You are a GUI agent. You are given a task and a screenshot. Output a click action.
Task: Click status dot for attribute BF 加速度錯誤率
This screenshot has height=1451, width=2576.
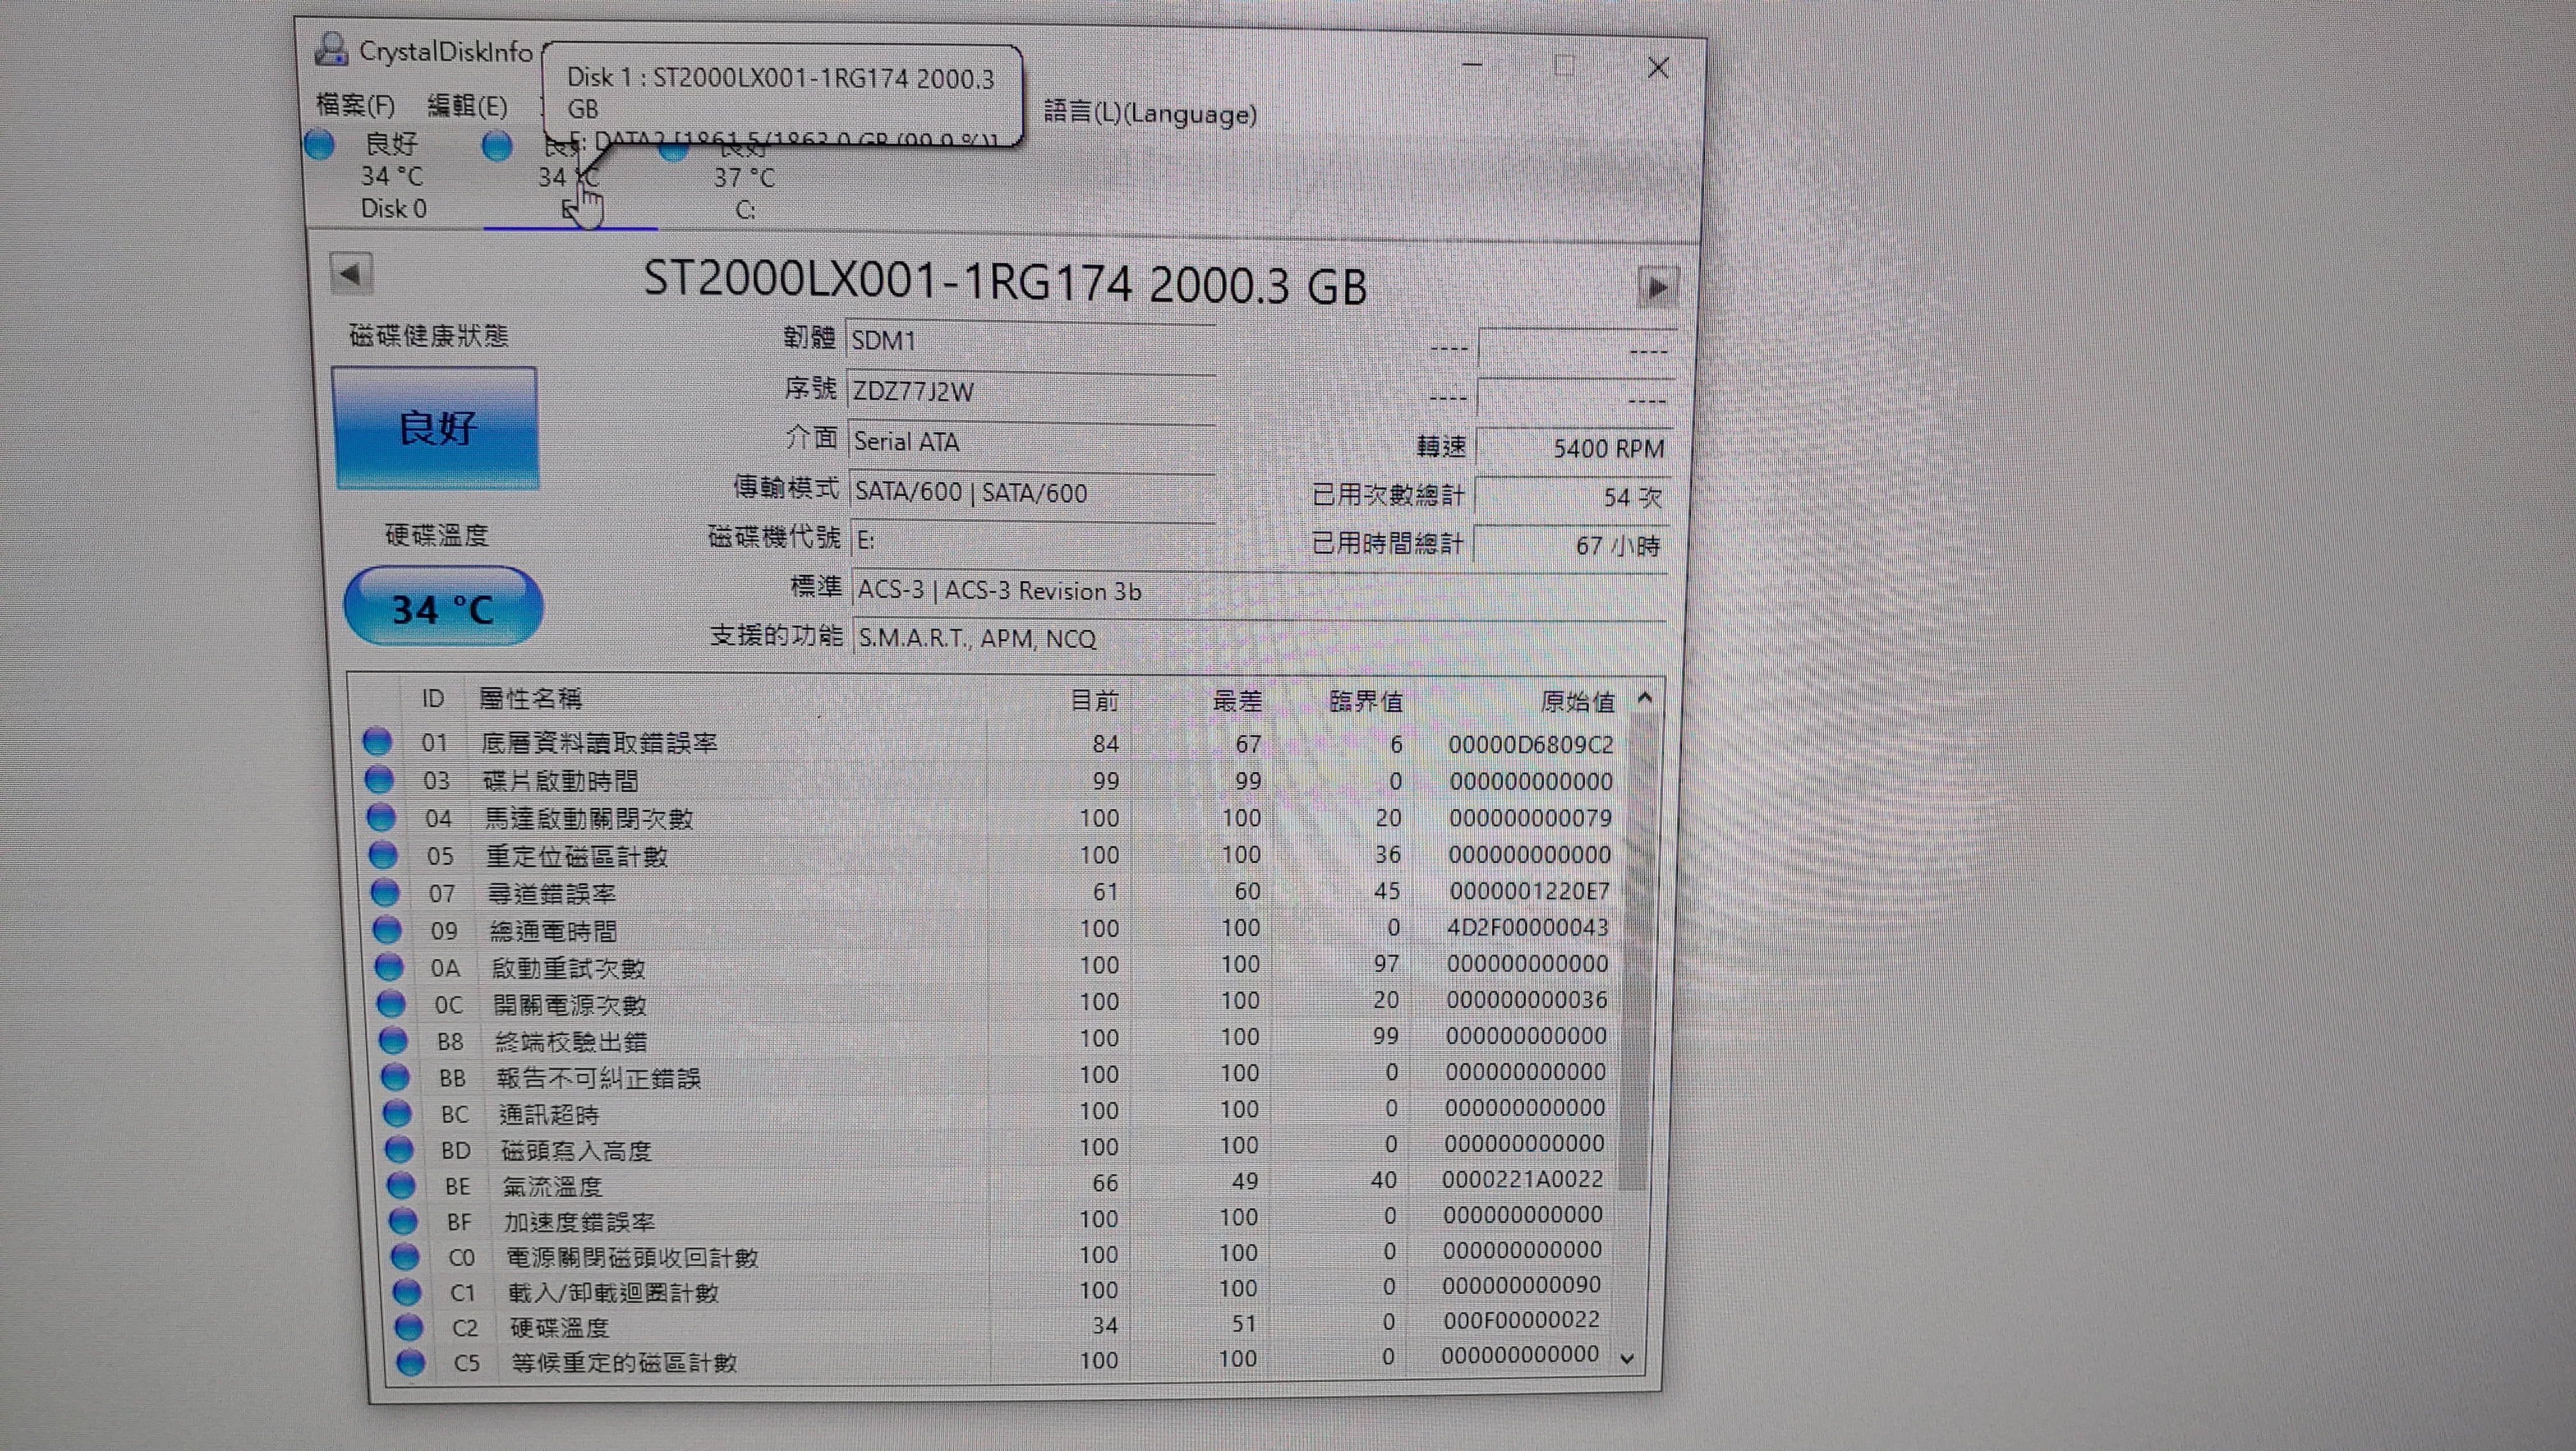403,1221
